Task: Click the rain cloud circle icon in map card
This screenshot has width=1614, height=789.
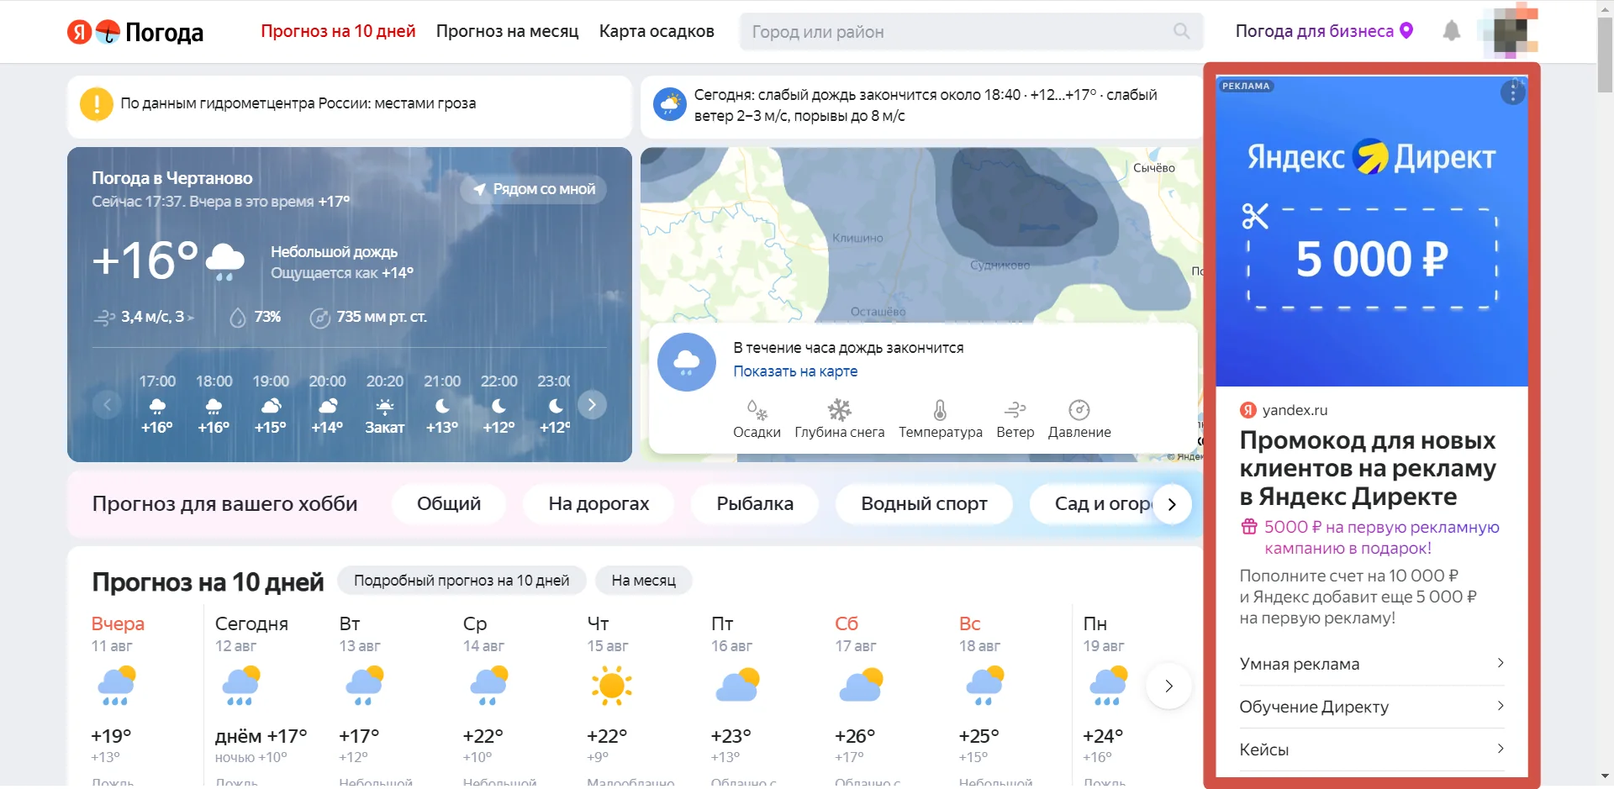Action: [687, 362]
